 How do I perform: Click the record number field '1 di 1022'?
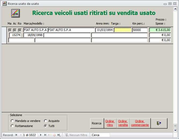pos(30,135)
